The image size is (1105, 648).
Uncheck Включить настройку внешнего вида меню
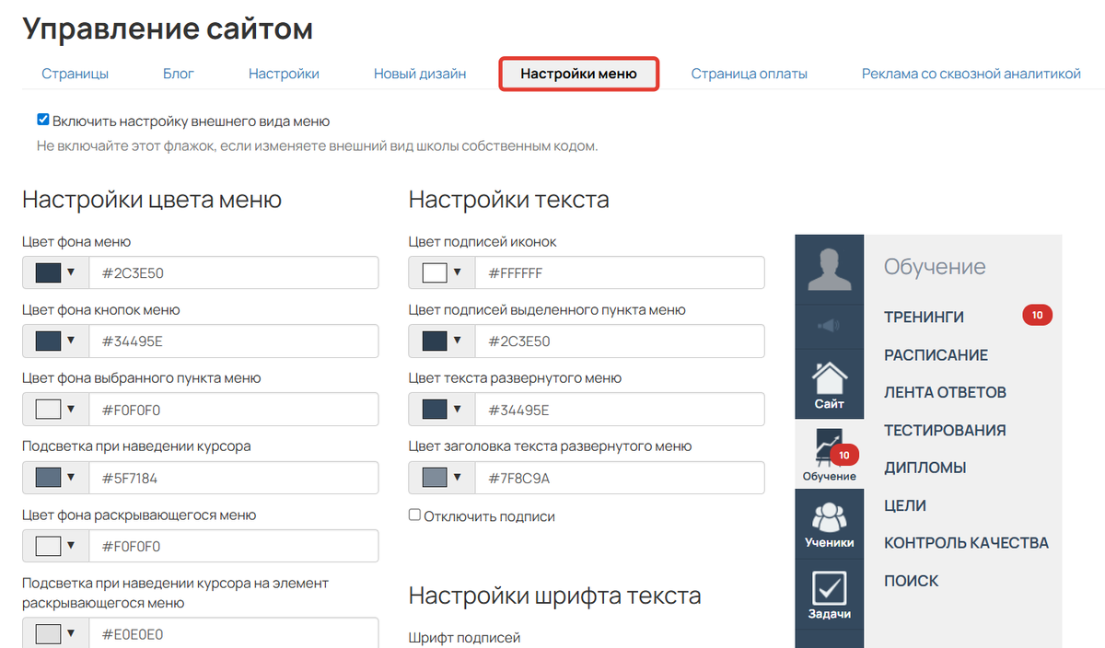tap(42, 120)
